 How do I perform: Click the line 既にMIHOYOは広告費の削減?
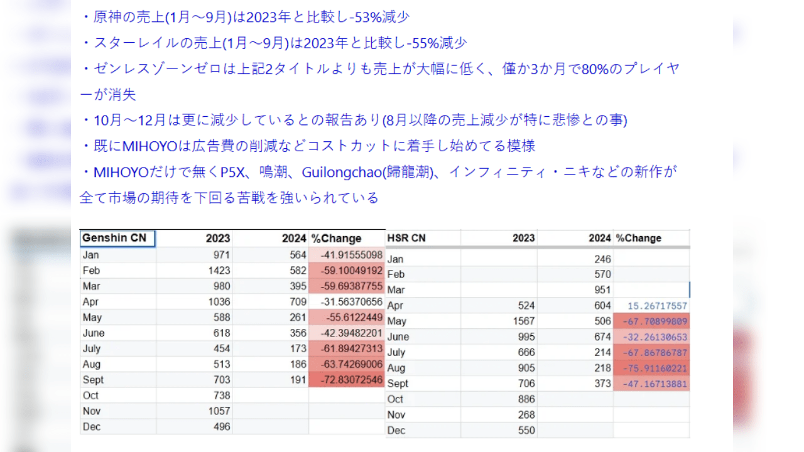tap(308, 146)
